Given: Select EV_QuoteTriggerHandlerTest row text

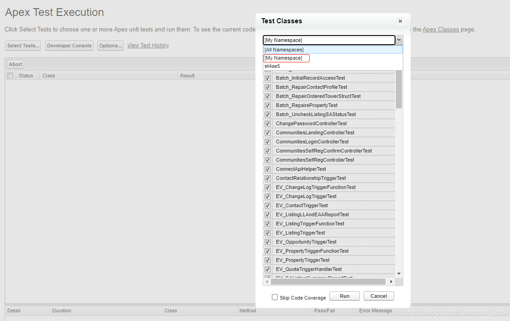Looking at the screenshot, I should (x=309, y=269).
